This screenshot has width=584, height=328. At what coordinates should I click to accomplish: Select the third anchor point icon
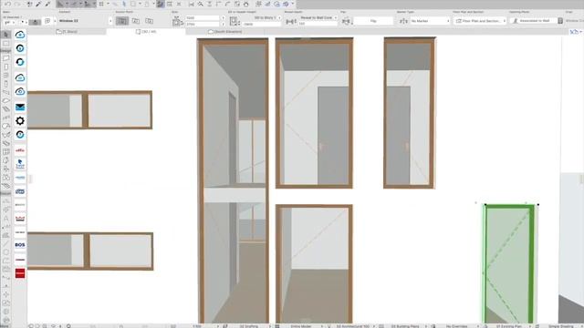[149, 21]
